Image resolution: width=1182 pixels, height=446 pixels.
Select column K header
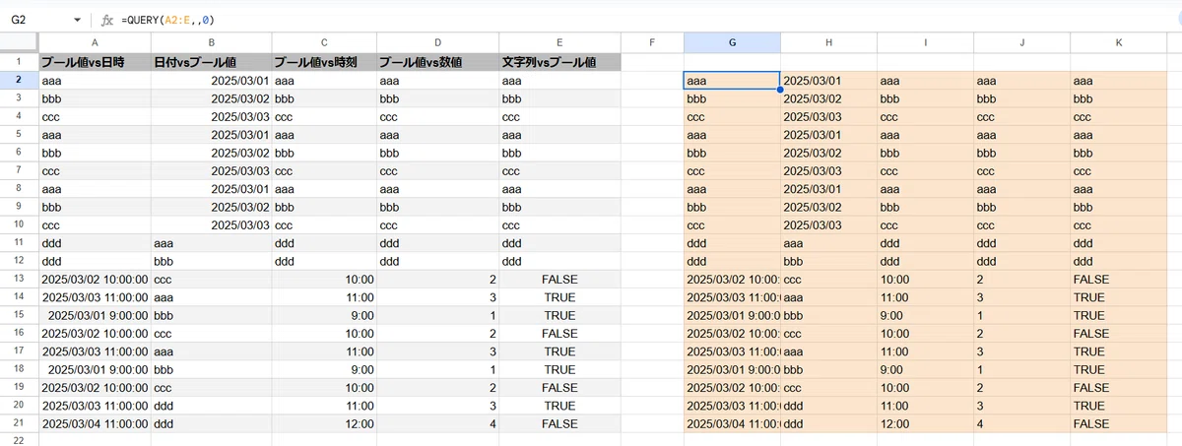pyautogui.click(x=1118, y=42)
